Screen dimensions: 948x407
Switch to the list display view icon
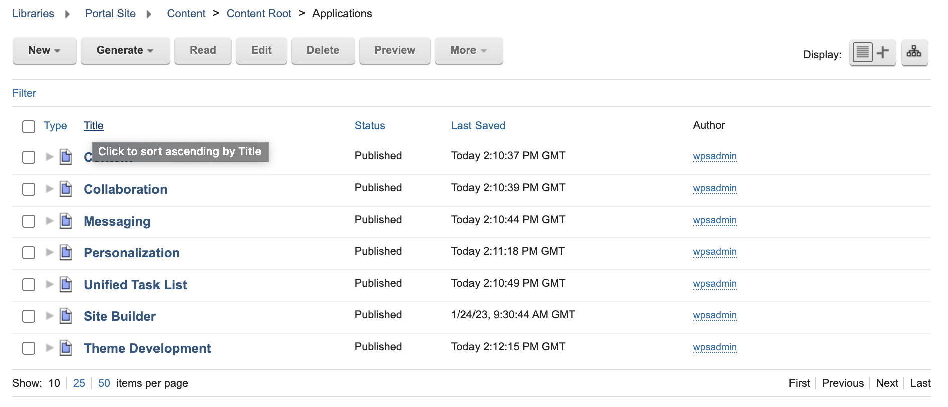(x=863, y=52)
